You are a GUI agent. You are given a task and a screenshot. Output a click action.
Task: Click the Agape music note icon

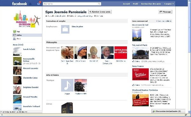click(x=67, y=85)
